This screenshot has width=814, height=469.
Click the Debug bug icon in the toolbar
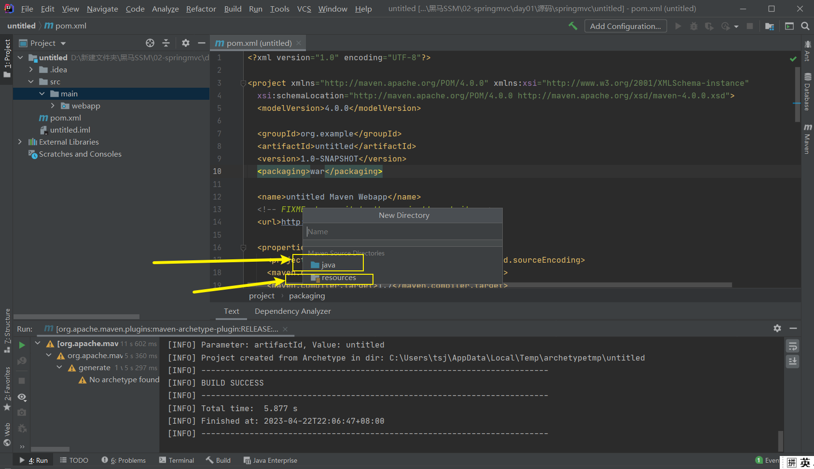click(694, 26)
